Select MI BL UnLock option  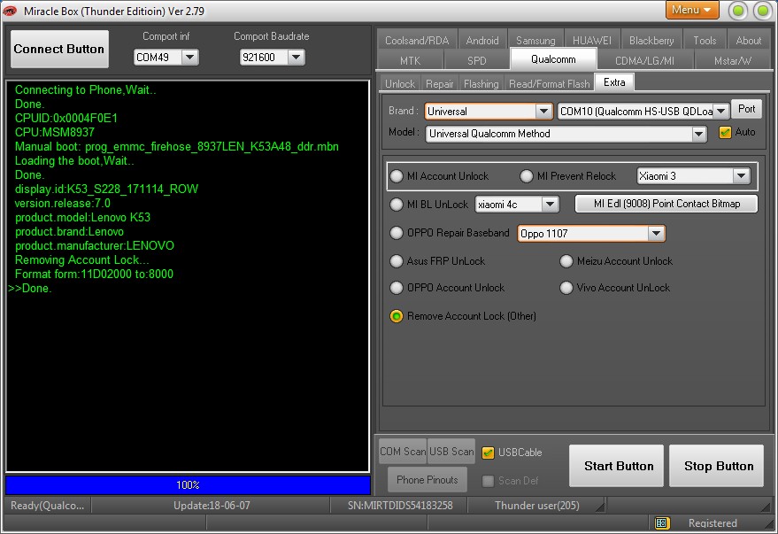pyautogui.click(x=397, y=205)
